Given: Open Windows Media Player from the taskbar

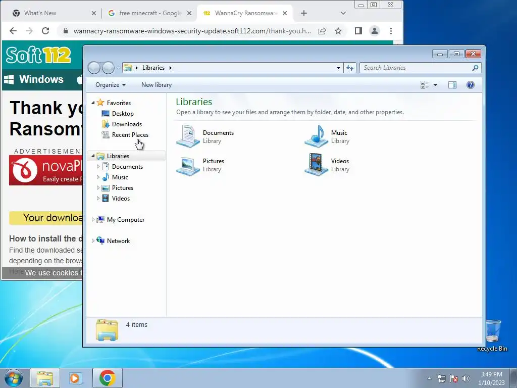Looking at the screenshot, I should click(x=76, y=378).
